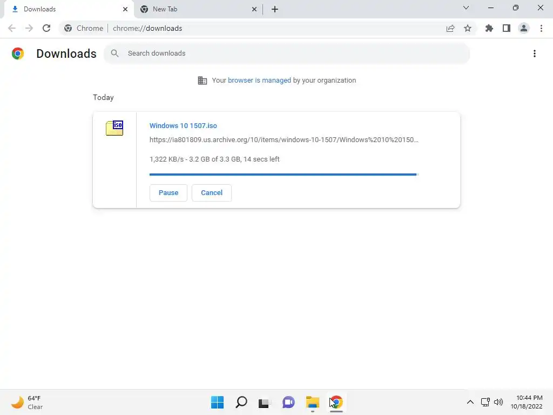Screen dimensions: 553x415
Task: Click the search magnifier in downloads search
Action: [x=114, y=53]
